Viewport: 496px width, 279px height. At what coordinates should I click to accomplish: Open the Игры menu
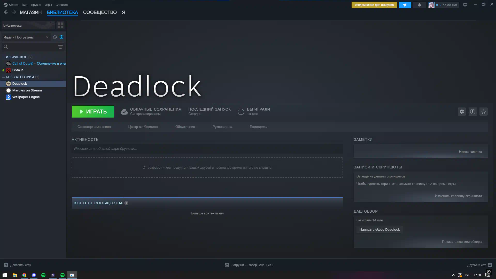click(x=48, y=5)
